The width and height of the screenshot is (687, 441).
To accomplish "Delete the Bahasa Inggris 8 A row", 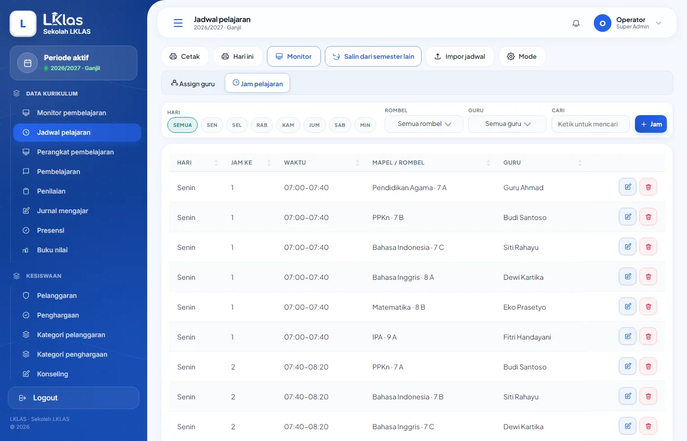I will (x=648, y=276).
